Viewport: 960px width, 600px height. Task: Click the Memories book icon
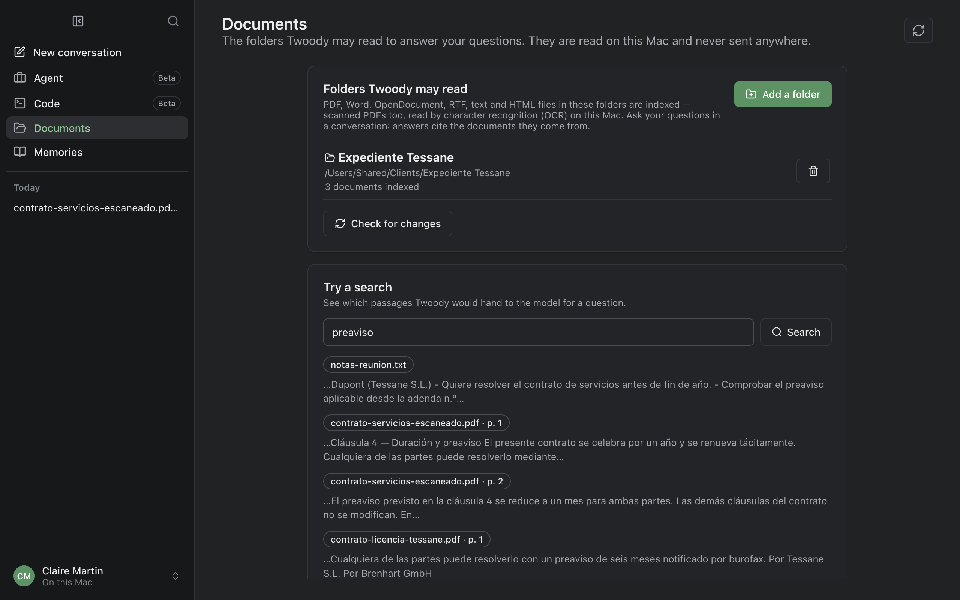point(20,152)
